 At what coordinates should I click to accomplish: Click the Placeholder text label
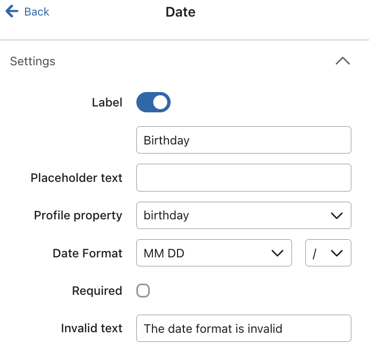click(76, 178)
